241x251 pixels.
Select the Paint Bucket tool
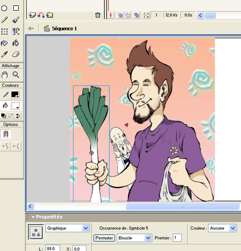click(16, 43)
